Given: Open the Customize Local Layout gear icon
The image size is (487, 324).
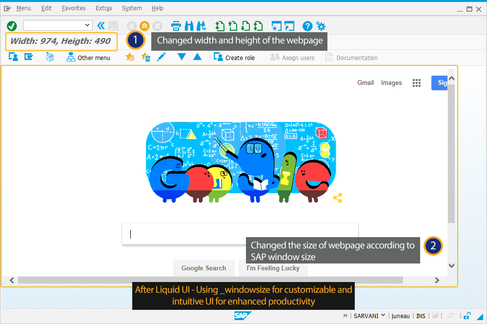Looking at the screenshot, I should pyautogui.click(x=321, y=26).
